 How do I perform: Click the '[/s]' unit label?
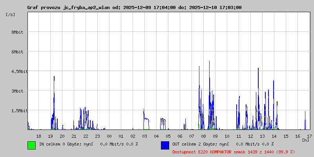(x=11, y=15)
